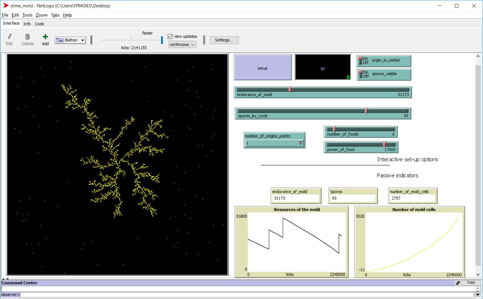Image resolution: width=483 pixels, height=299 pixels.
Task: Expand the number_of_origins_points chooser
Action: [x=274, y=143]
